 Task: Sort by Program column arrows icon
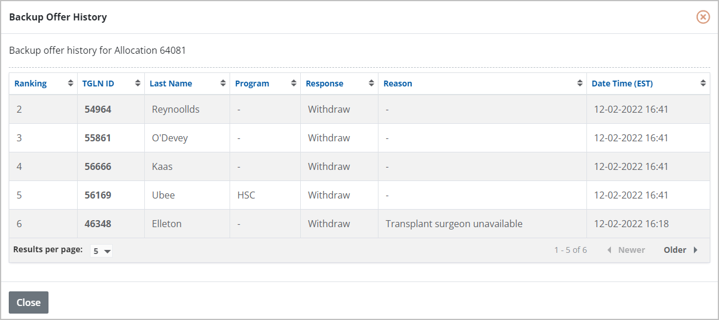294,84
